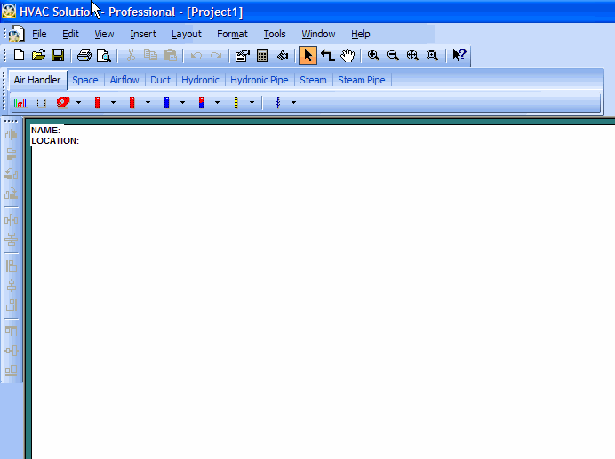
Task: Activate the Pan hand tool
Action: point(347,55)
